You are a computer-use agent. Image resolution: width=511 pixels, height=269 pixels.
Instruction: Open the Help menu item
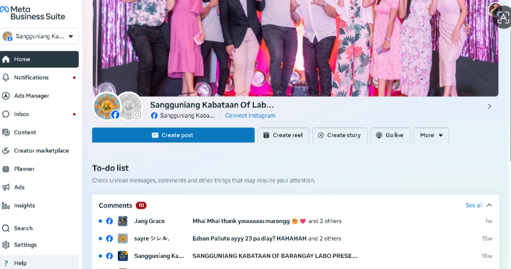(39, 262)
